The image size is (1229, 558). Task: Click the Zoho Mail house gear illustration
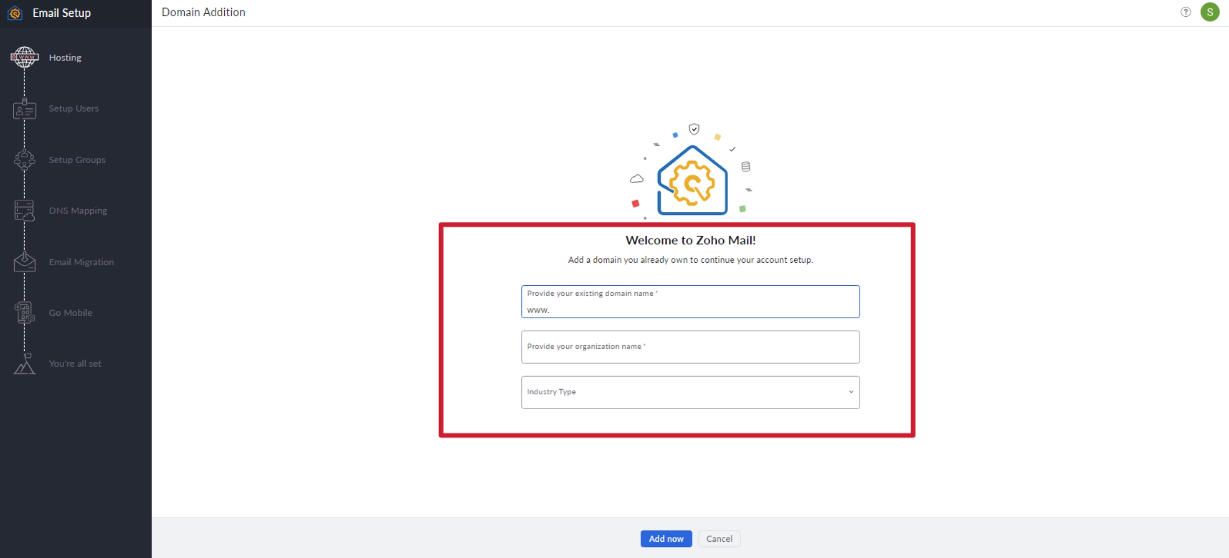pos(692,180)
